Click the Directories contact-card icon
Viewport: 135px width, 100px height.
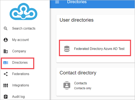pos(6,63)
